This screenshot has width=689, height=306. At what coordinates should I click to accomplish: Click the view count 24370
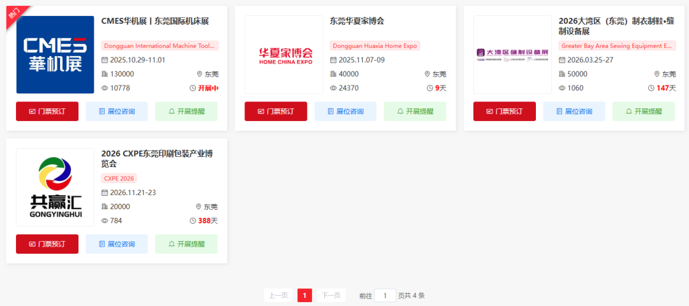(x=348, y=88)
